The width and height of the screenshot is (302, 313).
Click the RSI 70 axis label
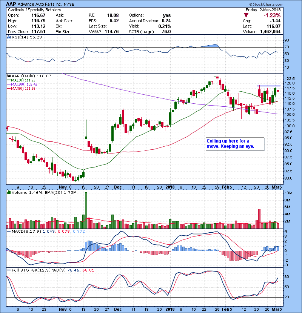click(287, 47)
